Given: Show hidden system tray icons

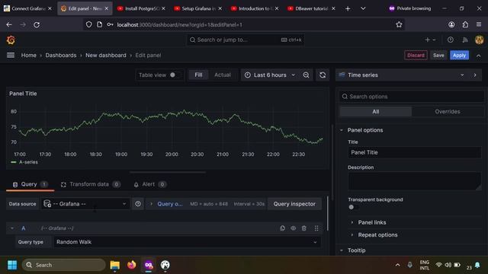Looking at the screenshot, I should tap(397, 265).
